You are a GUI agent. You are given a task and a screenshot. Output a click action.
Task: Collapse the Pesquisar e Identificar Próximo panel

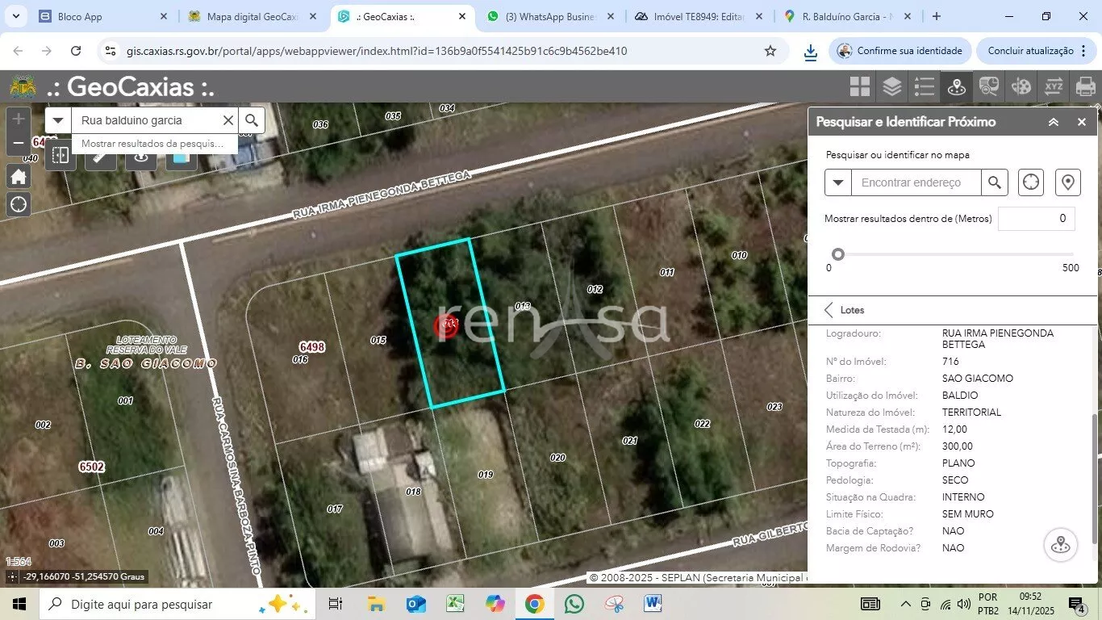[1054, 122]
